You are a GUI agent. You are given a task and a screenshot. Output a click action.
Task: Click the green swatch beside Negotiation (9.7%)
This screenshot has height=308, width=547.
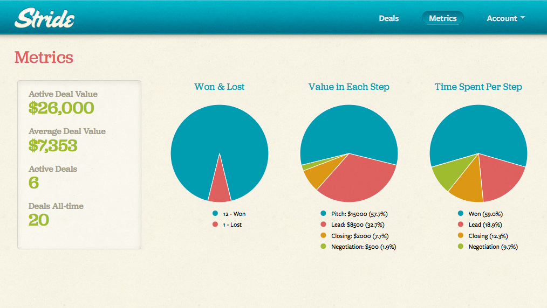click(461, 247)
